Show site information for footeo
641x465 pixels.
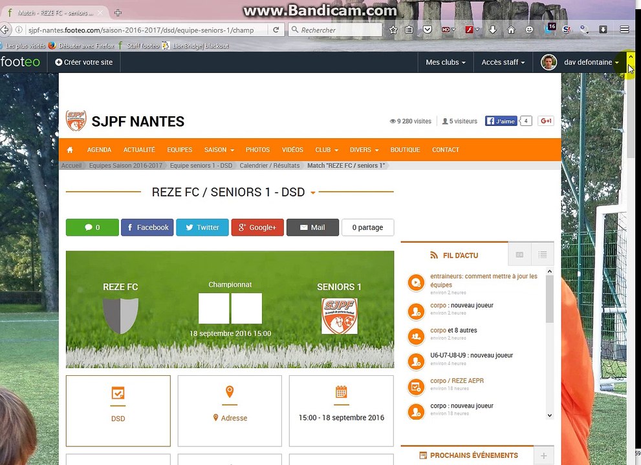(x=19, y=30)
